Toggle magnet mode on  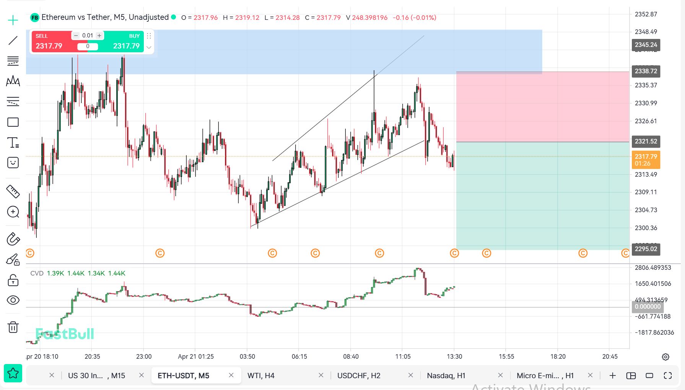13,239
